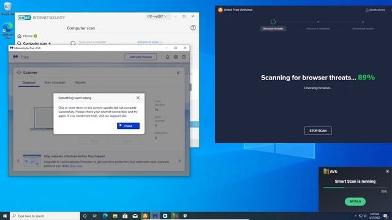Expand Advanced scans dropdown in ESET
Viewport: 392px width, 220px height.
[149, 42]
